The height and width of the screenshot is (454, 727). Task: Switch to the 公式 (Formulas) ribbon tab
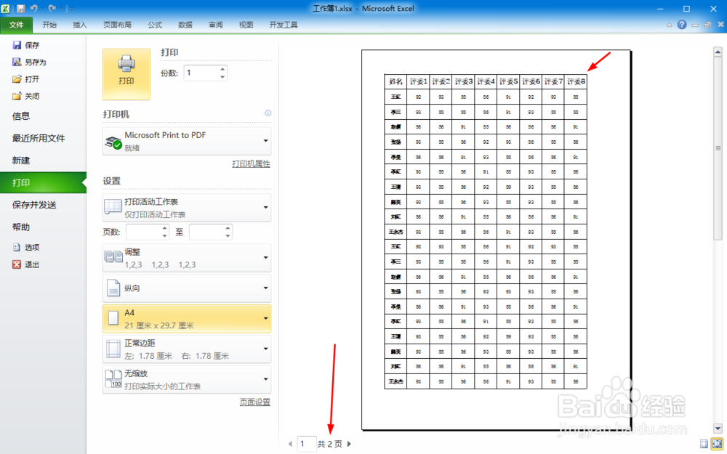click(155, 25)
